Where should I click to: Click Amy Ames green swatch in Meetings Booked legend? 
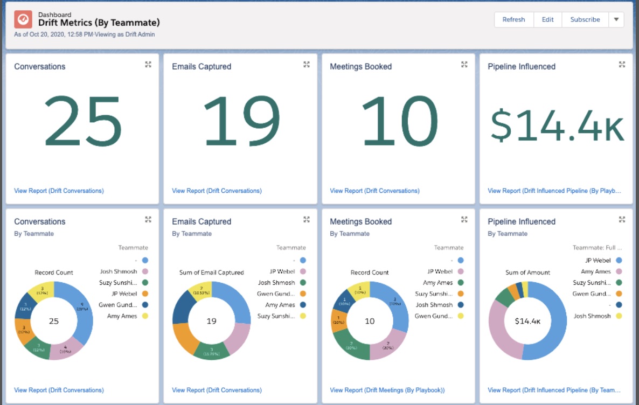point(461,282)
